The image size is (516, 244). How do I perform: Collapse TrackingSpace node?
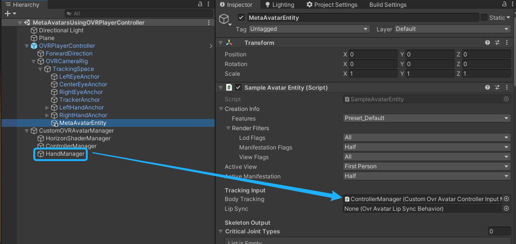pyautogui.click(x=40, y=69)
